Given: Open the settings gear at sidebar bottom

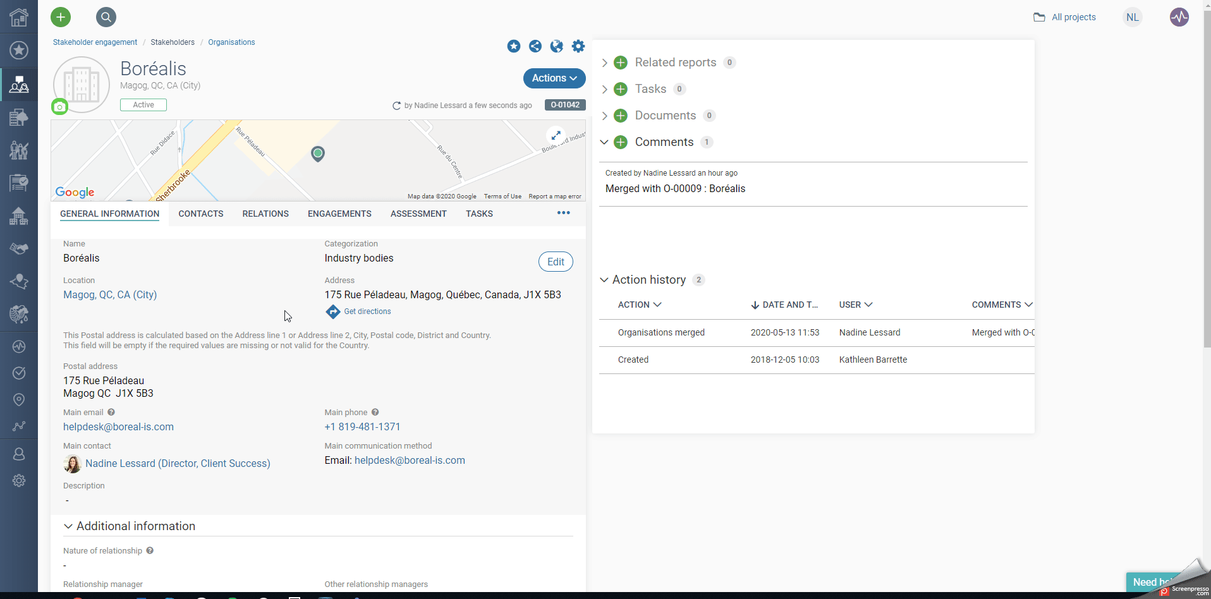Looking at the screenshot, I should click(19, 481).
